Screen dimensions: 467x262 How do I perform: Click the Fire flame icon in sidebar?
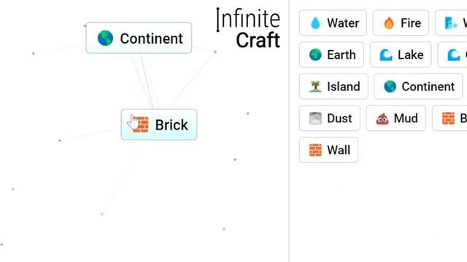(x=389, y=23)
